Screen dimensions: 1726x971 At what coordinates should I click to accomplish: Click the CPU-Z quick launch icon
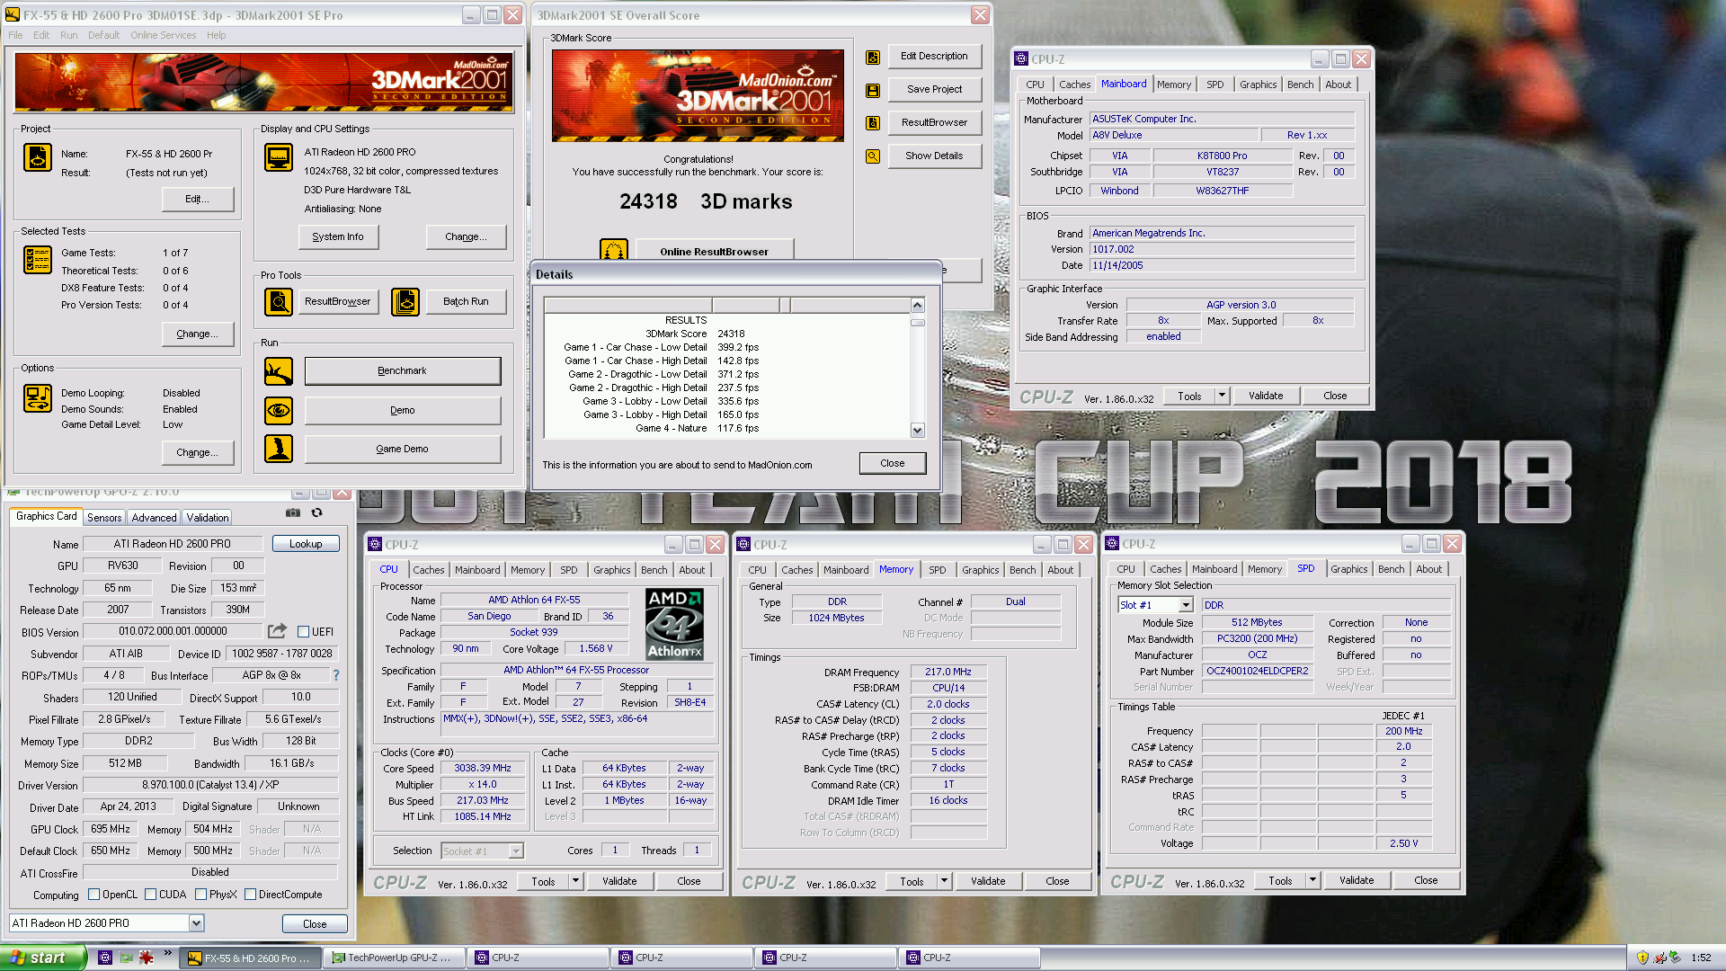[105, 958]
